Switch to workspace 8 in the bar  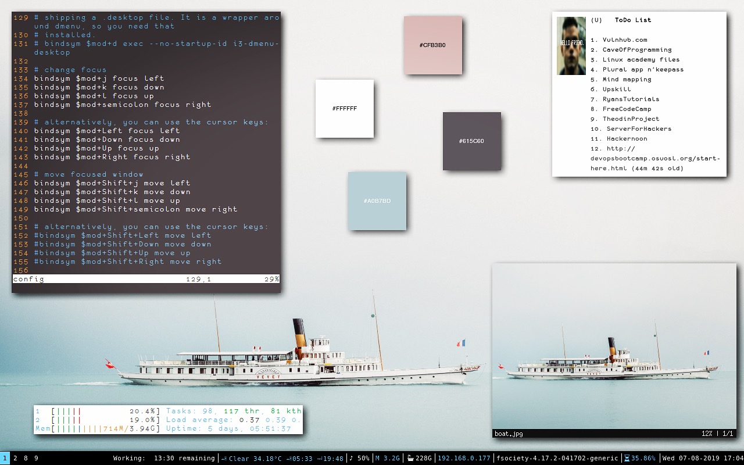click(x=26, y=458)
